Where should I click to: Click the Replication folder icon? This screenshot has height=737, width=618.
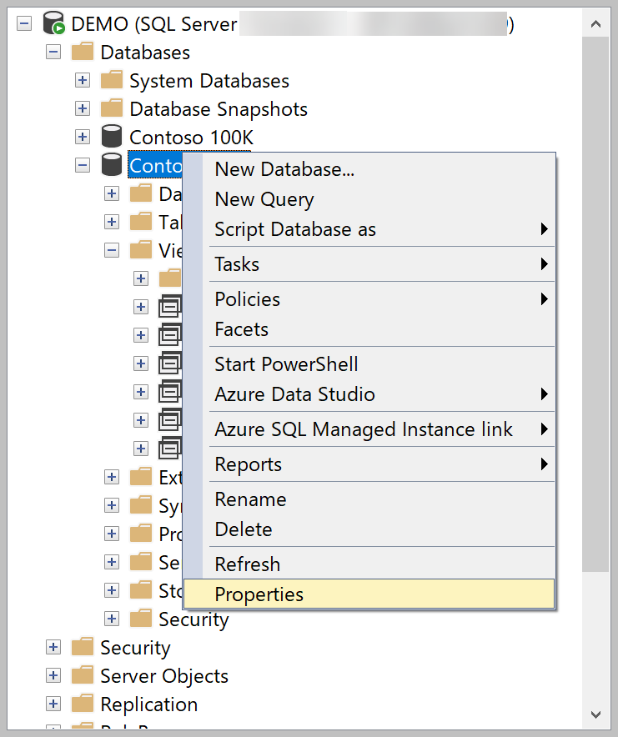tap(83, 704)
